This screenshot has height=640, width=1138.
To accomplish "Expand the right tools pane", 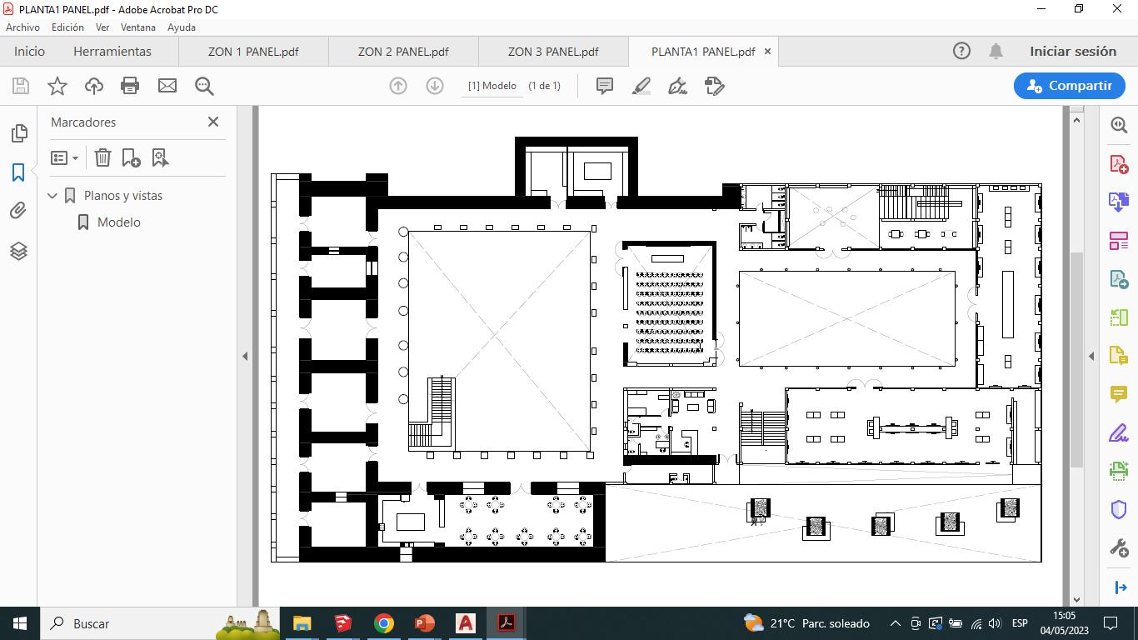I will point(1121,587).
